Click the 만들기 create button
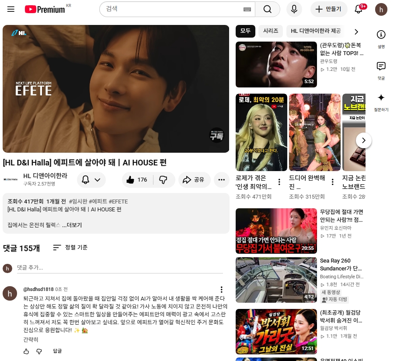 tap(329, 9)
